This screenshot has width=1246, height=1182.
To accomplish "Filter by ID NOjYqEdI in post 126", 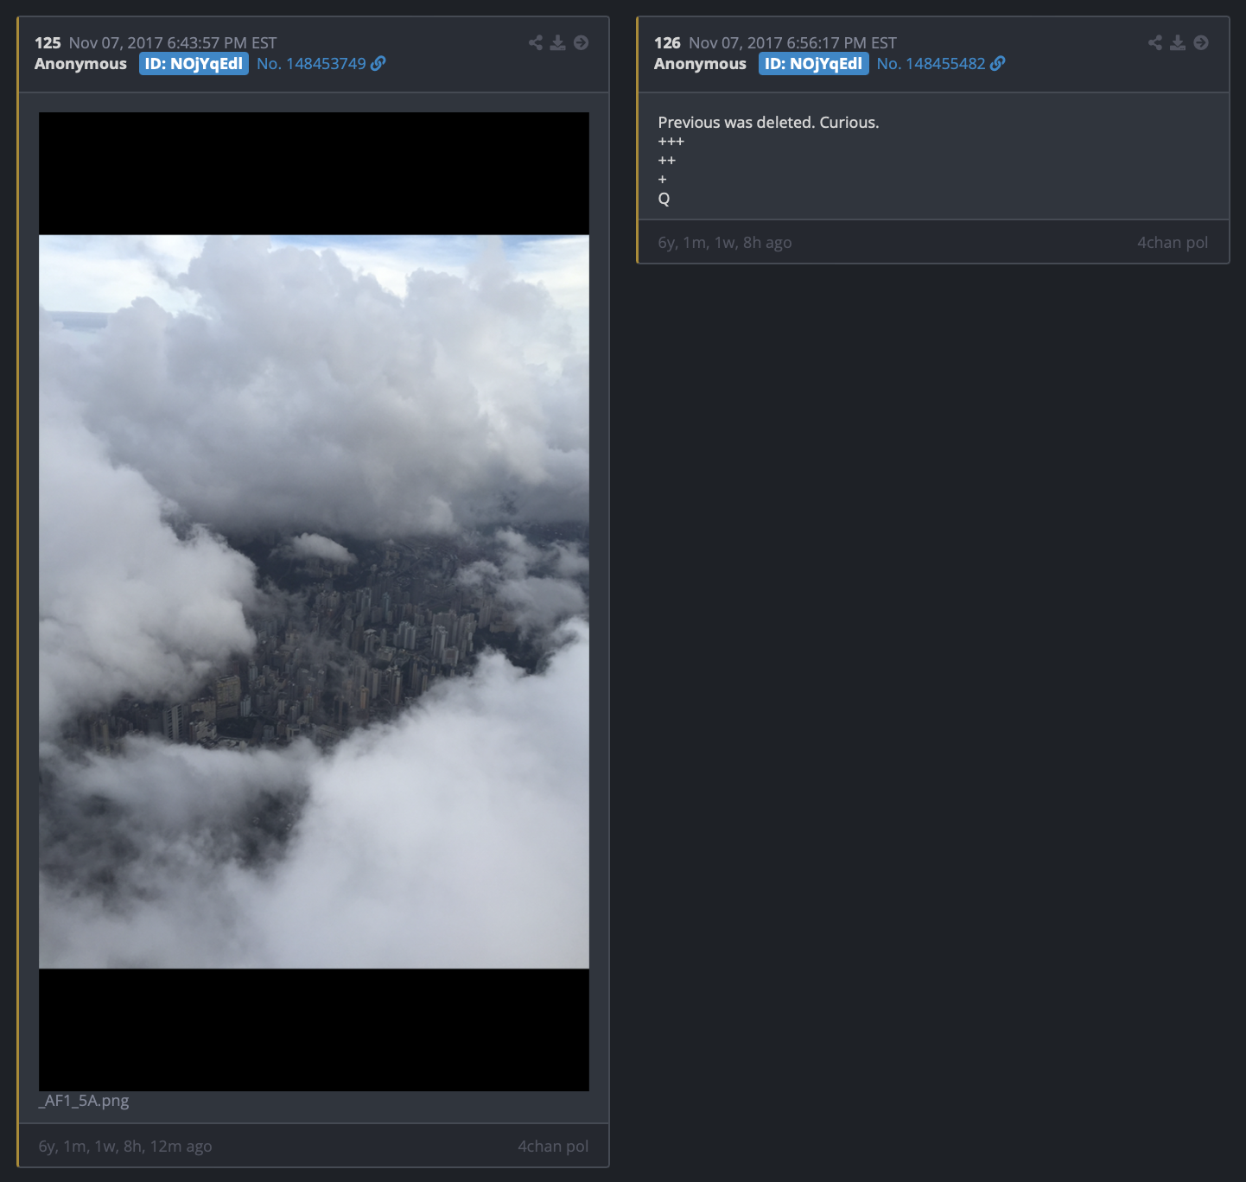I will coord(813,64).
